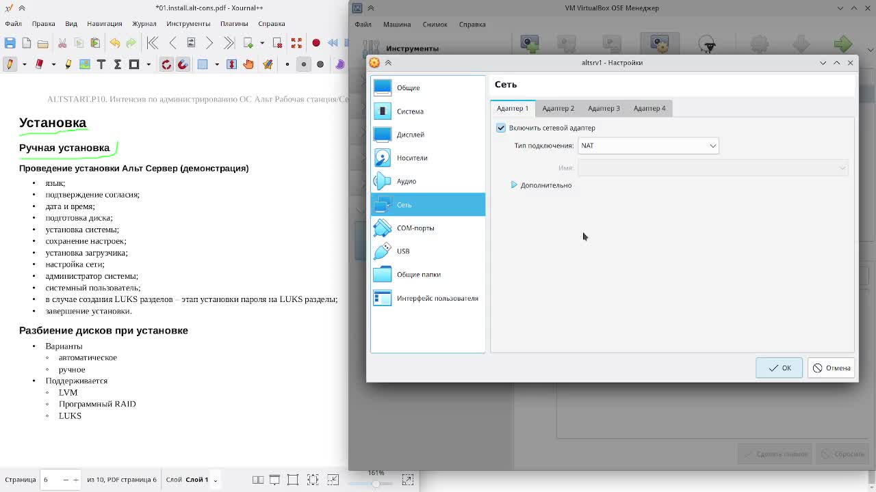Image resolution: width=876 pixels, height=492 pixels.
Task: Open insert page dropdown arrow
Action: pos(262,43)
